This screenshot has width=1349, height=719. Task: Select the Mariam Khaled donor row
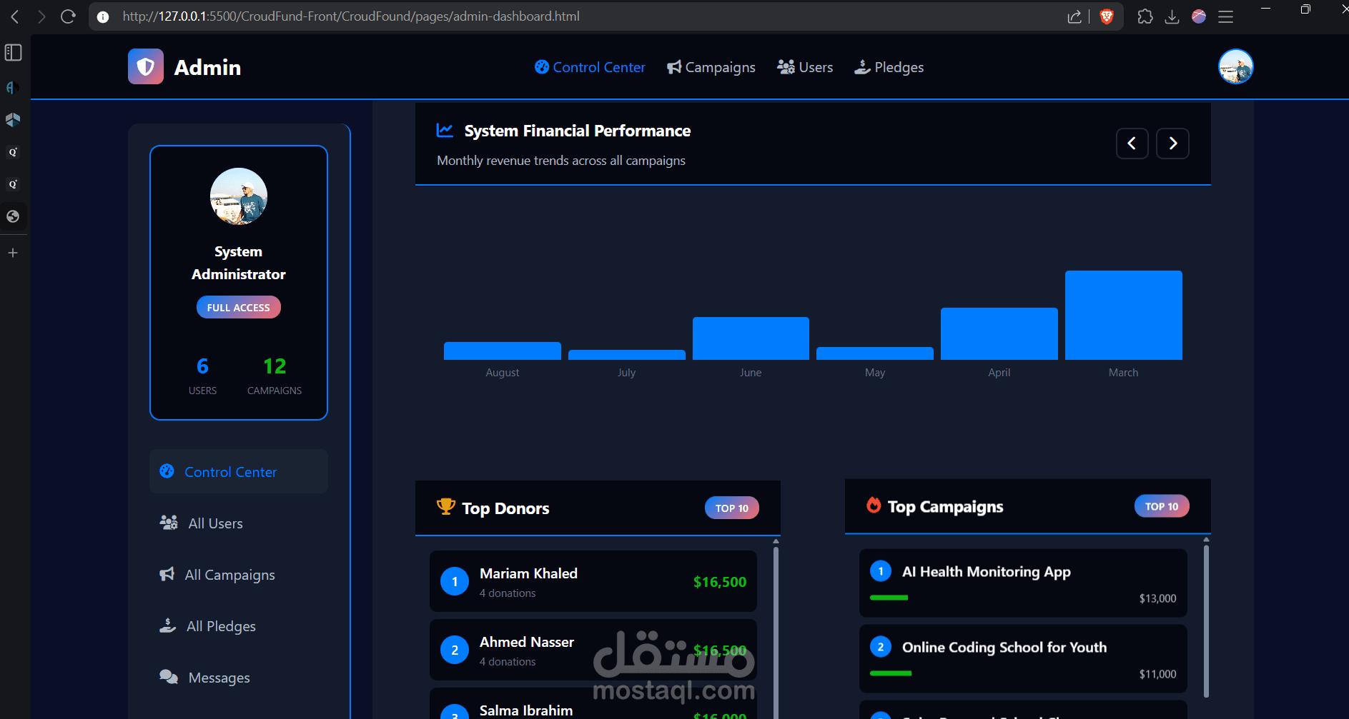(593, 581)
